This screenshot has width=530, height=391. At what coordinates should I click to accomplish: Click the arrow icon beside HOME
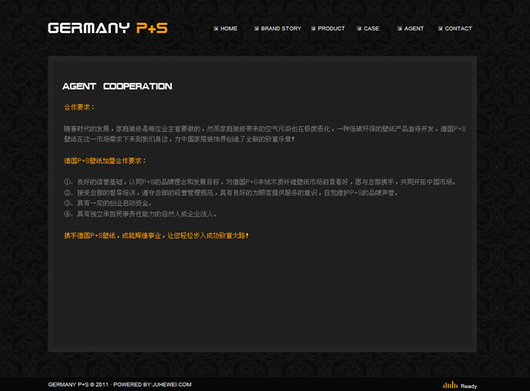coord(216,29)
